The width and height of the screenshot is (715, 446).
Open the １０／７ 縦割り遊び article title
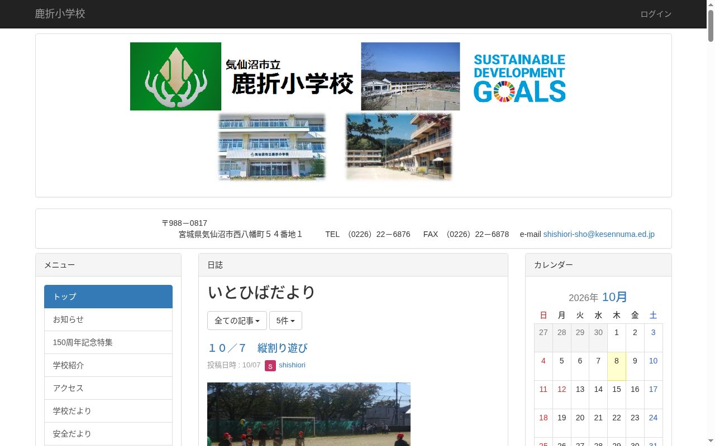pyautogui.click(x=258, y=348)
